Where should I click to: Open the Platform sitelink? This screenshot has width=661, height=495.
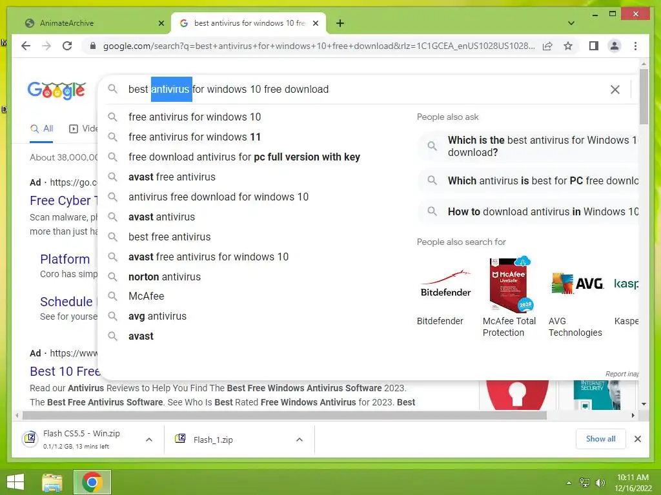65,259
